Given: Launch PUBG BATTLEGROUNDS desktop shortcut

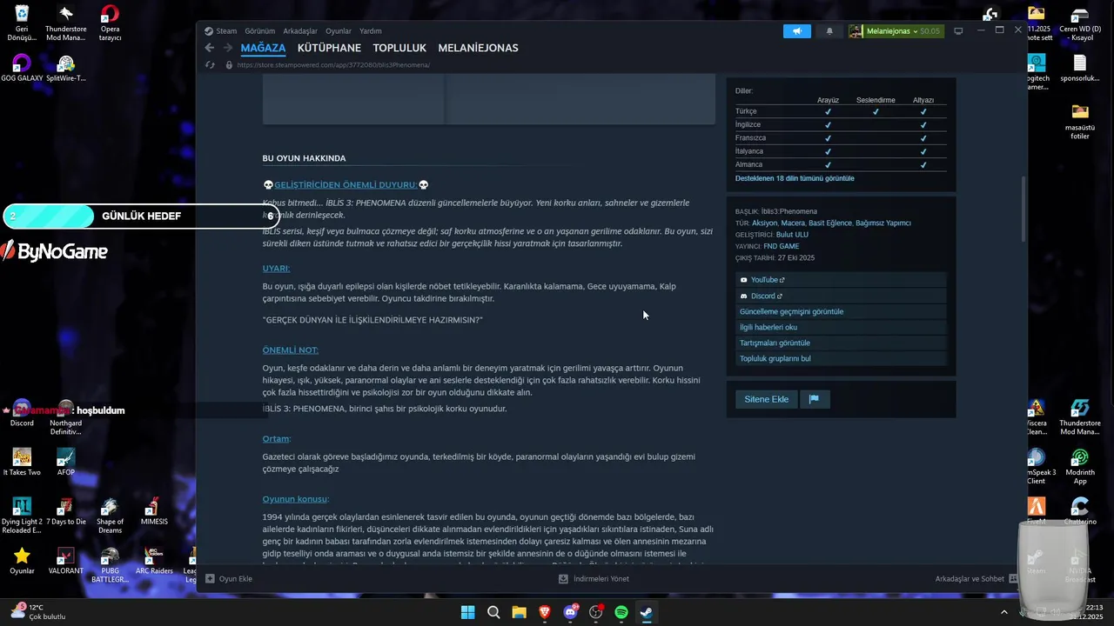Looking at the screenshot, I should 110,566.
